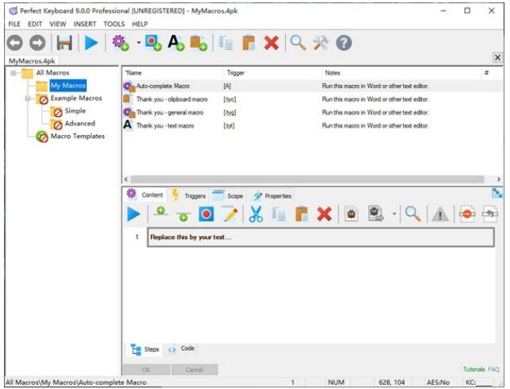Viewport: 510px width, 389px height.
Task: Click the Back navigation arrow
Action: [15, 43]
